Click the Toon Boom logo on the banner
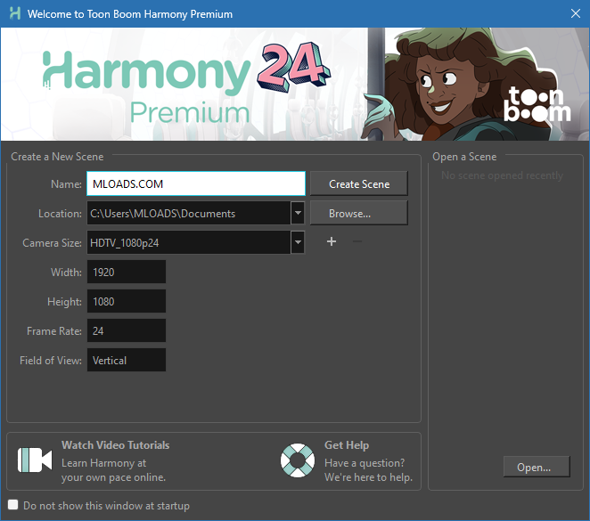This screenshot has height=521, width=590. coord(537,103)
